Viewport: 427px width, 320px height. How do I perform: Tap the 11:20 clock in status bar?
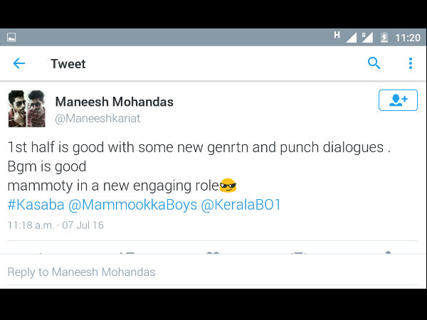pyautogui.click(x=406, y=37)
